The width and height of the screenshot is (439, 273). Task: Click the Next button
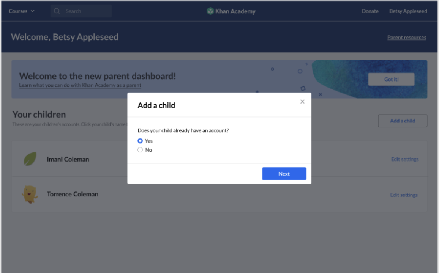pyautogui.click(x=284, y=174)
